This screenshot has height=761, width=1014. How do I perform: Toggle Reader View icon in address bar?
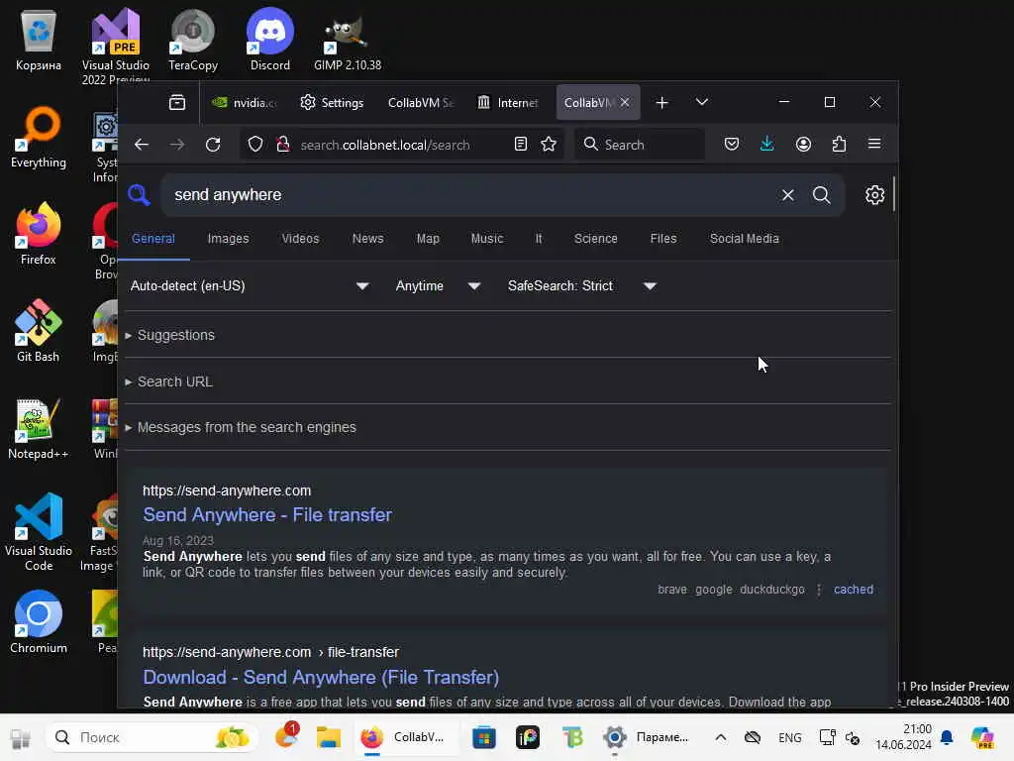[x=521, y=145]
